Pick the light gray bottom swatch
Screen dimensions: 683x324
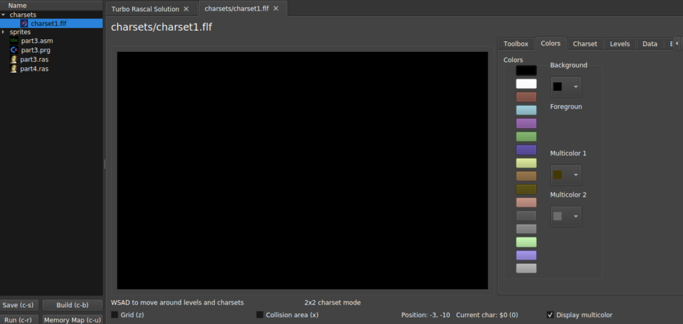526,268
